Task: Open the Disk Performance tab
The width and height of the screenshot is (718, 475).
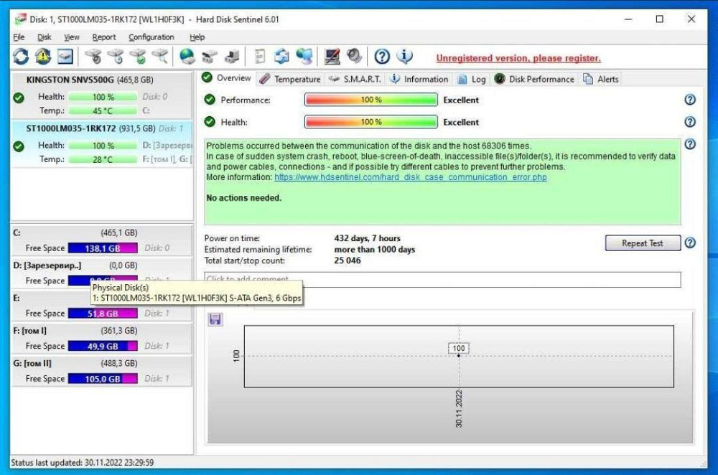Action: [534, 79]
